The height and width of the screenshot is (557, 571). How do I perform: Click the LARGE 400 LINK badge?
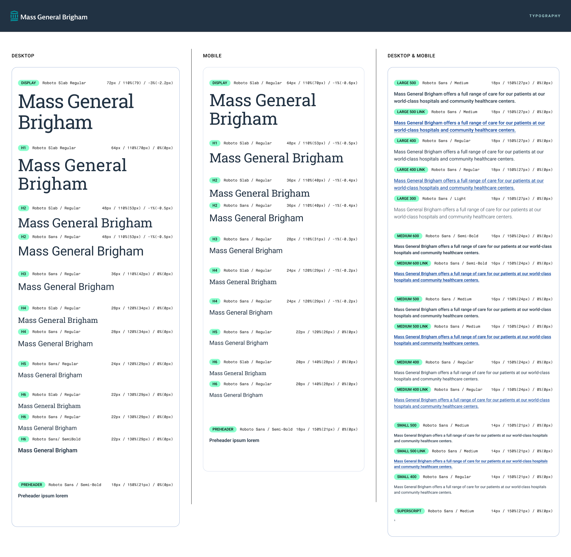tap(411, 170)
